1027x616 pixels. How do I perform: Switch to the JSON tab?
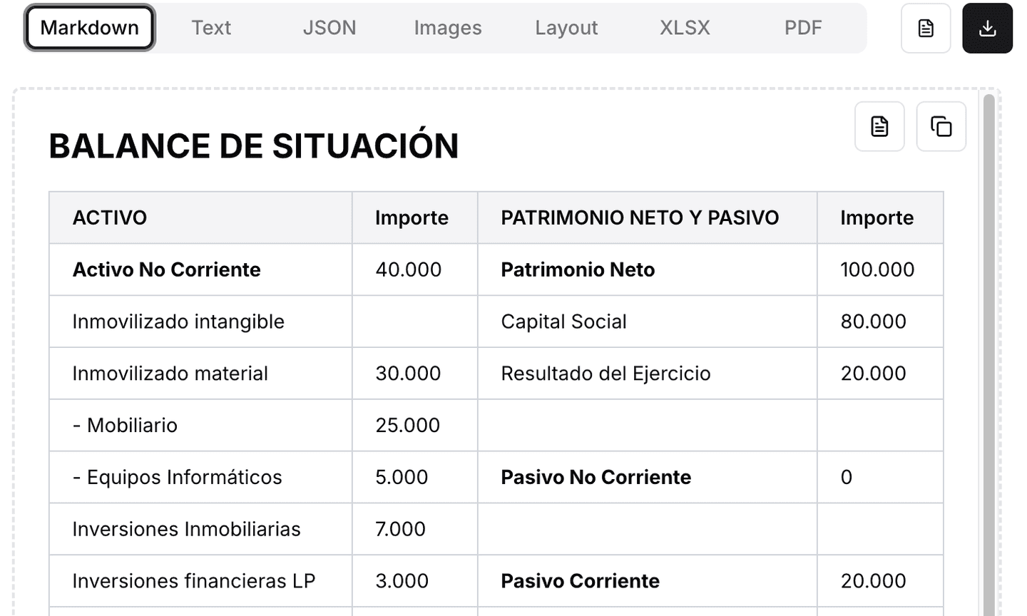coord(329,28)
